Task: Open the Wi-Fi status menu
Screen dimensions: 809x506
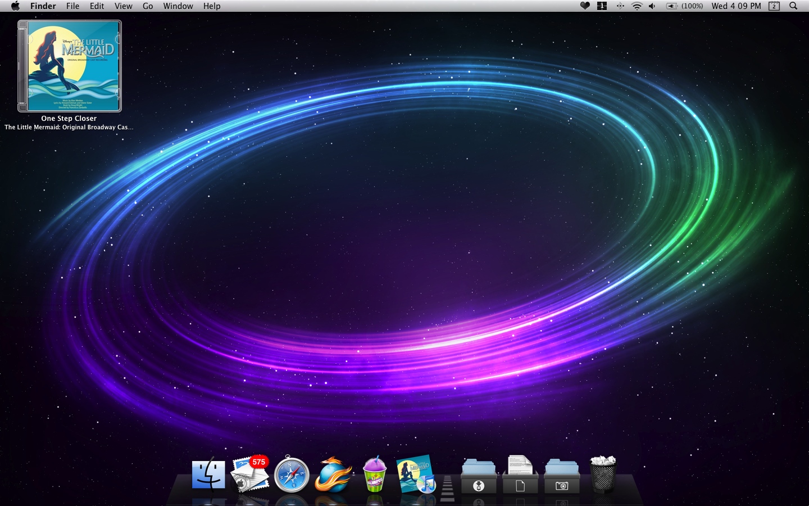Action: tap(637, 6)
